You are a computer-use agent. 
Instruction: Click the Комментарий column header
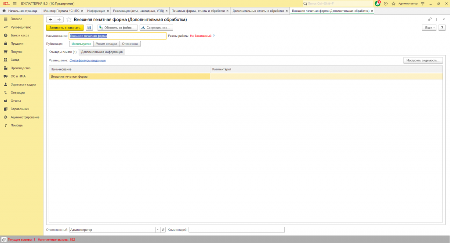pyautogui.click(x=327, y=69)
